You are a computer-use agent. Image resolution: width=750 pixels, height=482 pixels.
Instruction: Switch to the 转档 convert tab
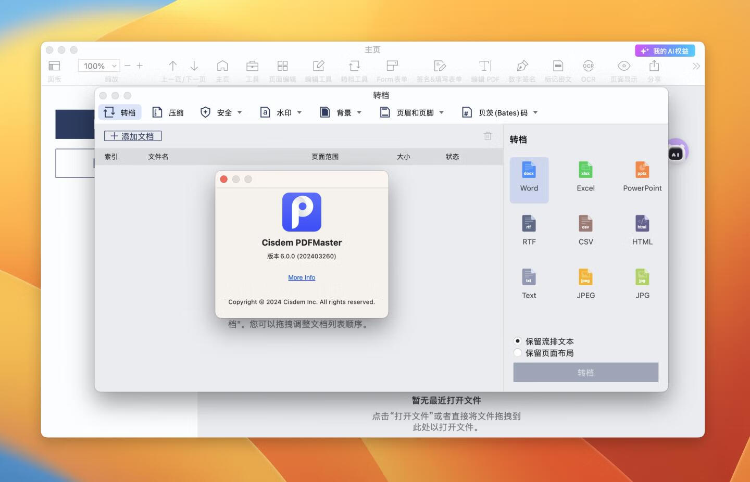[x=120, y=112]
